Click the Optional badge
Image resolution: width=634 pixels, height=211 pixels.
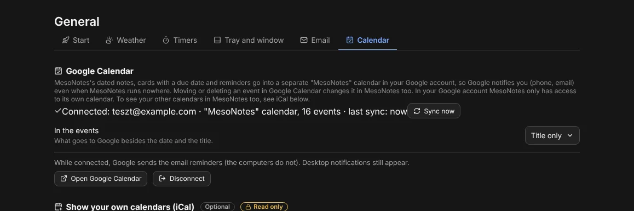pos(217,207)
